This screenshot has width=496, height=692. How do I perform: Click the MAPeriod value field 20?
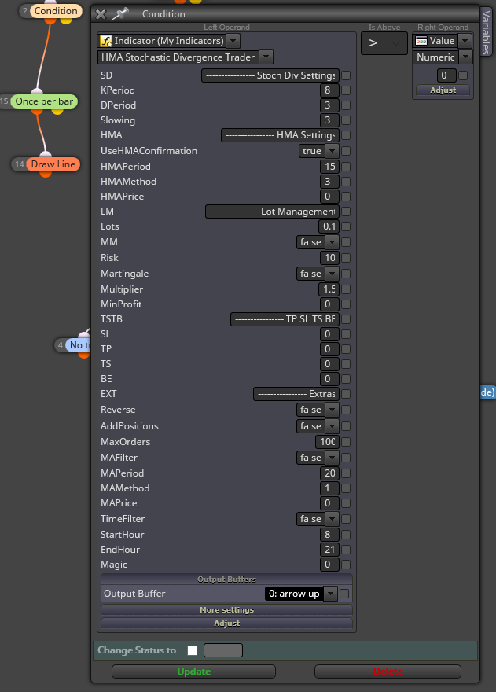[329, 473]
